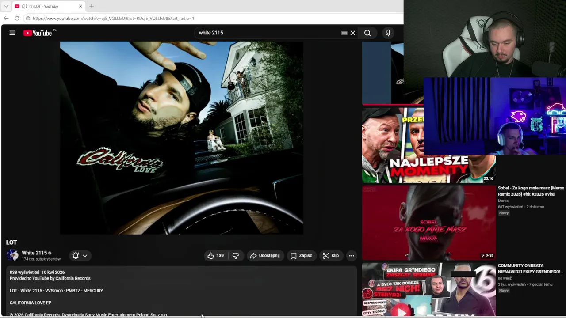Select the LOT - YouTube browser tab
This screenshot has width=566, height=318.
tap(49, 6)
